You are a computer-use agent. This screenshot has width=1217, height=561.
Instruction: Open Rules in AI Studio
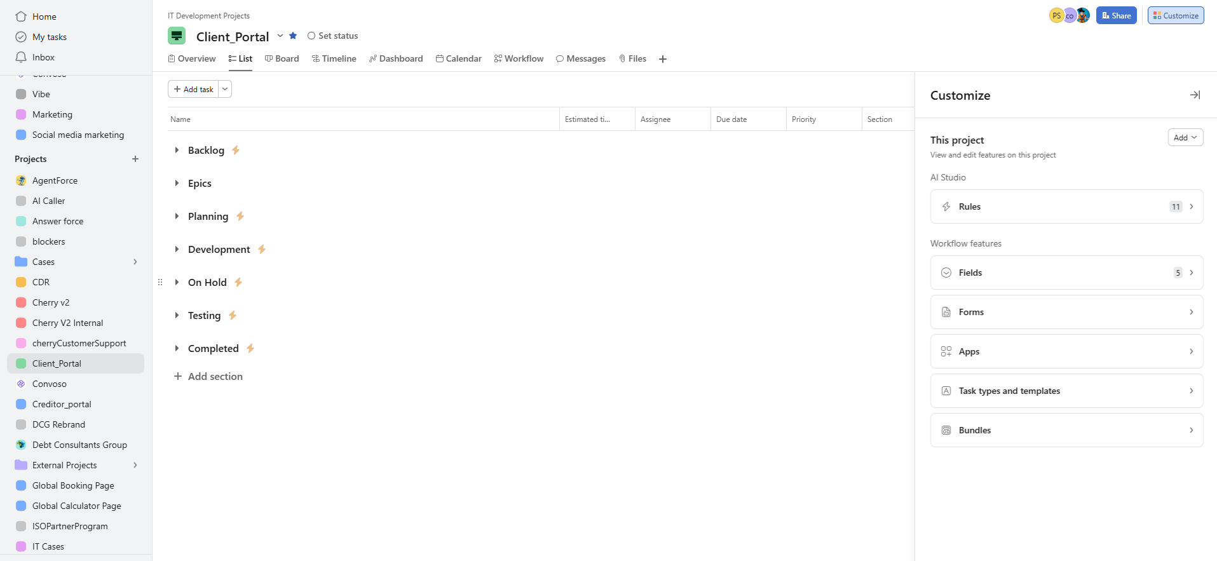point(1066,206)
